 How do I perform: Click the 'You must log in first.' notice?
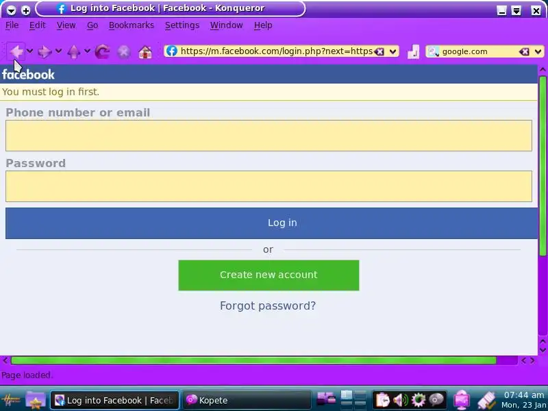[51, 92]
